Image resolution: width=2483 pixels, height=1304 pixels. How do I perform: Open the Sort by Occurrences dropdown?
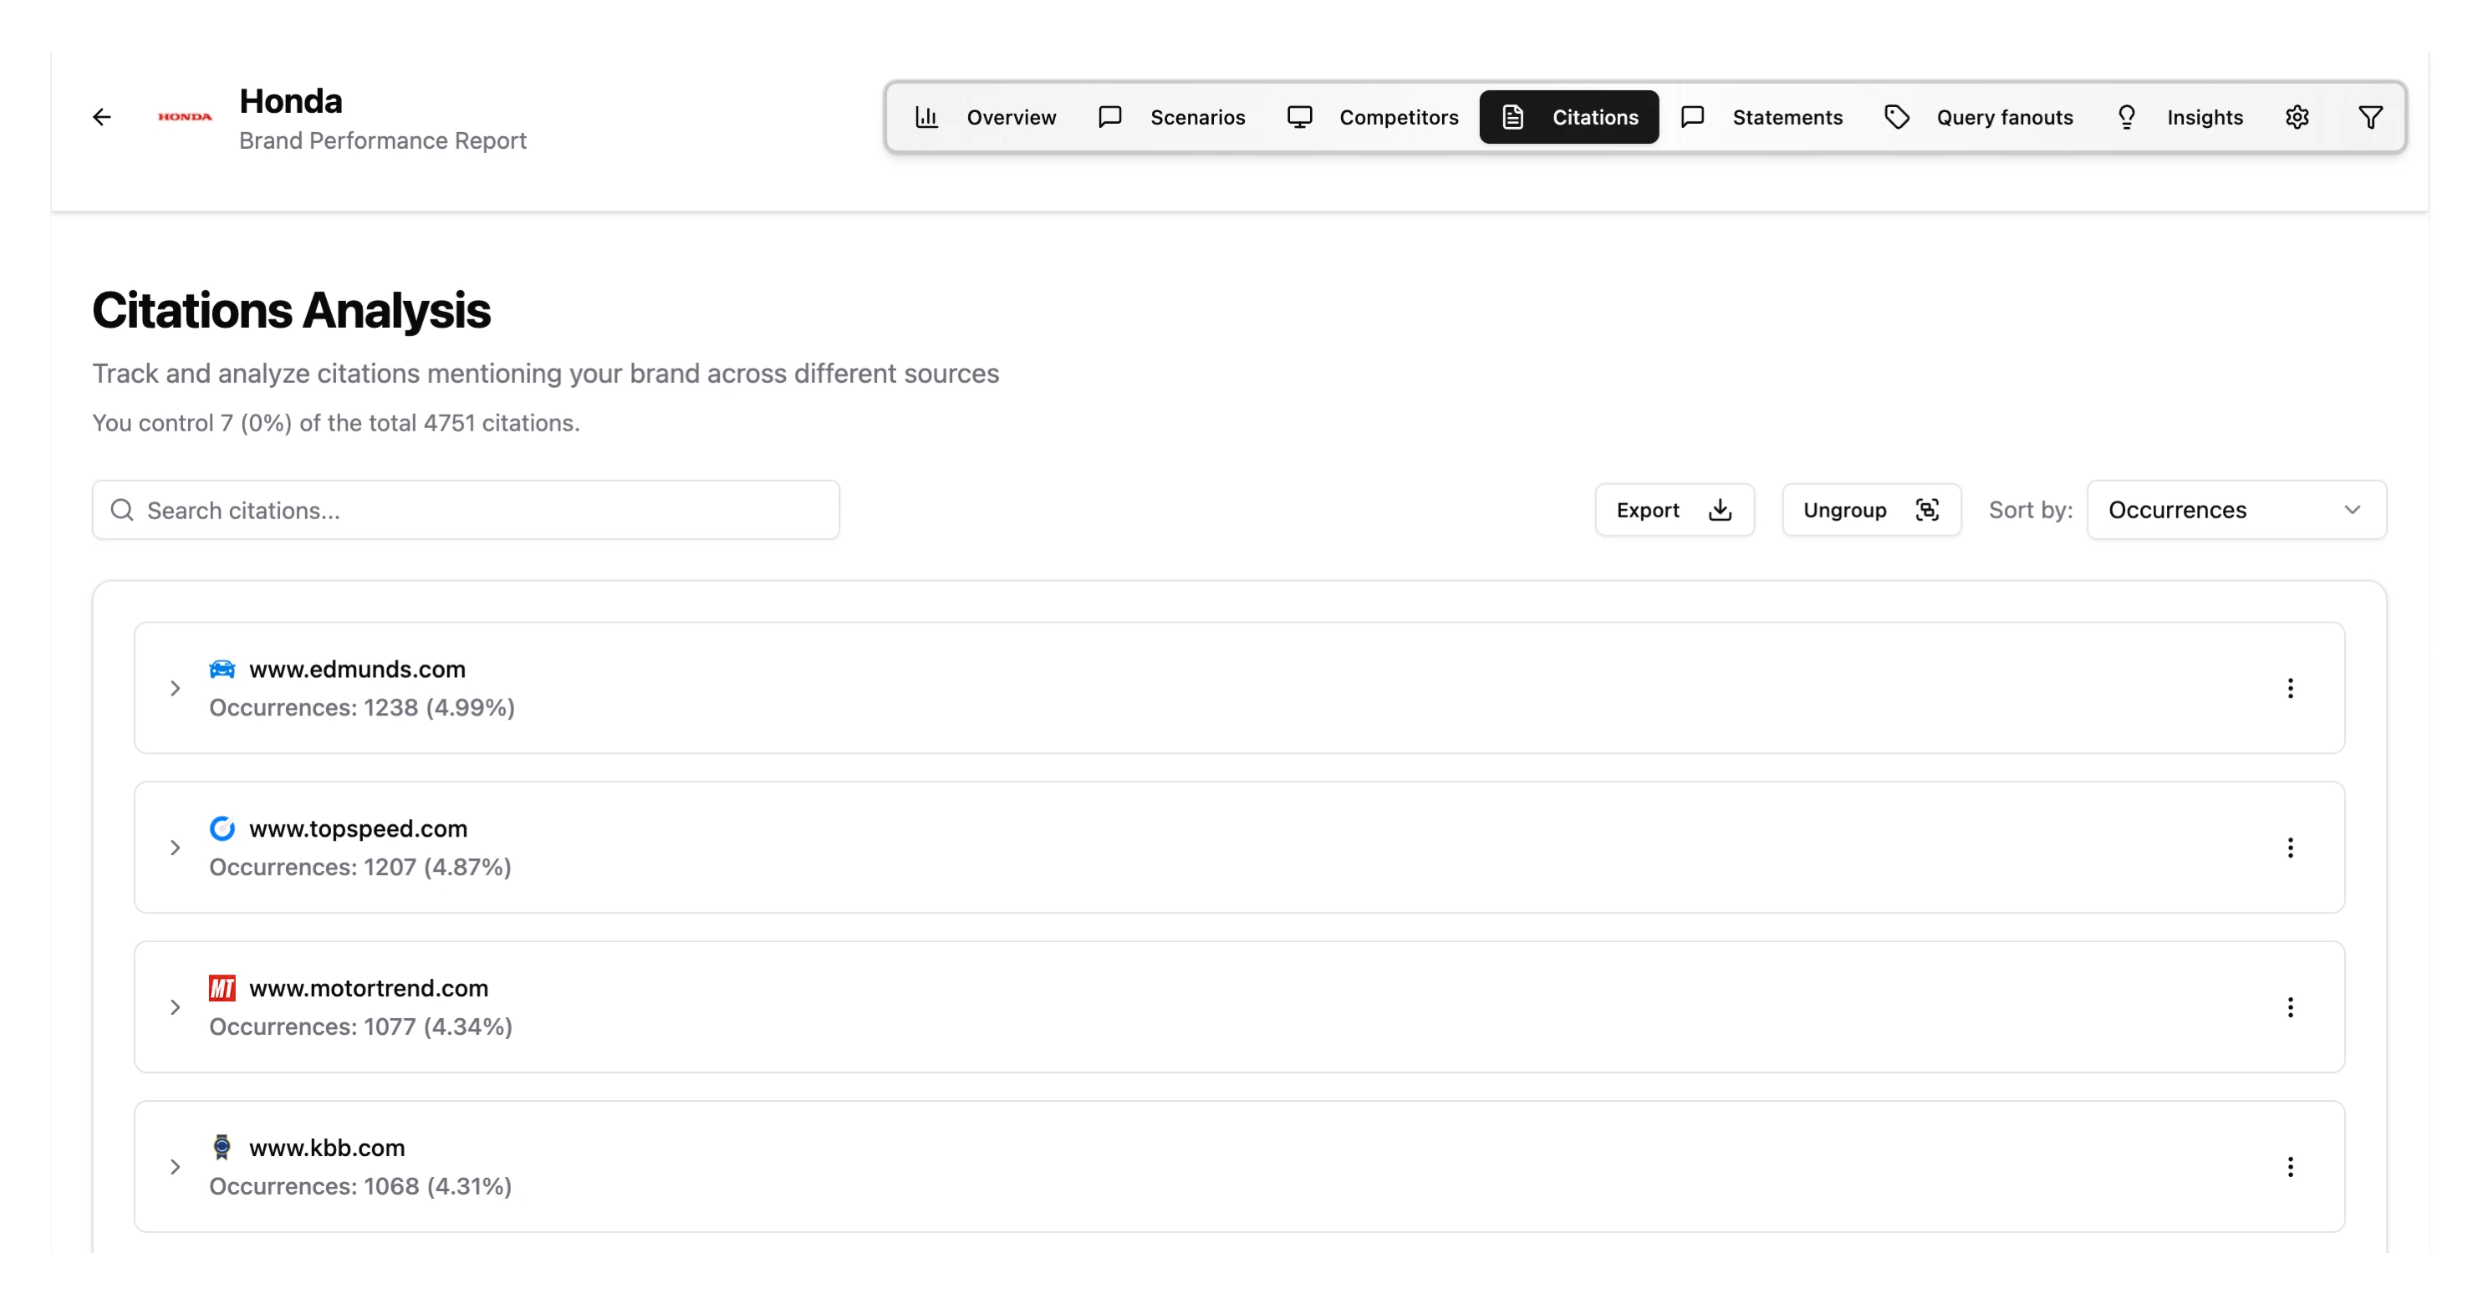pyautogui.click(x=2236, y=510)
